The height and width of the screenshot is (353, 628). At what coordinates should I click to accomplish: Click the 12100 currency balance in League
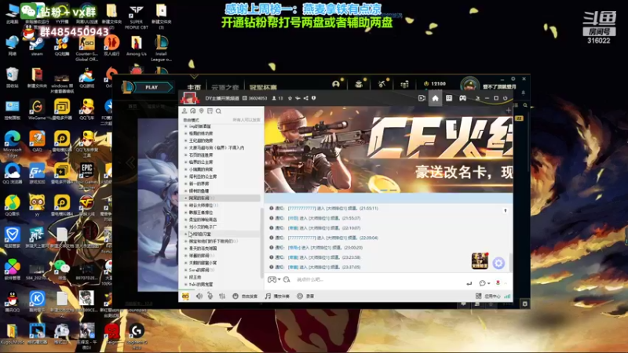click(435, 84)
